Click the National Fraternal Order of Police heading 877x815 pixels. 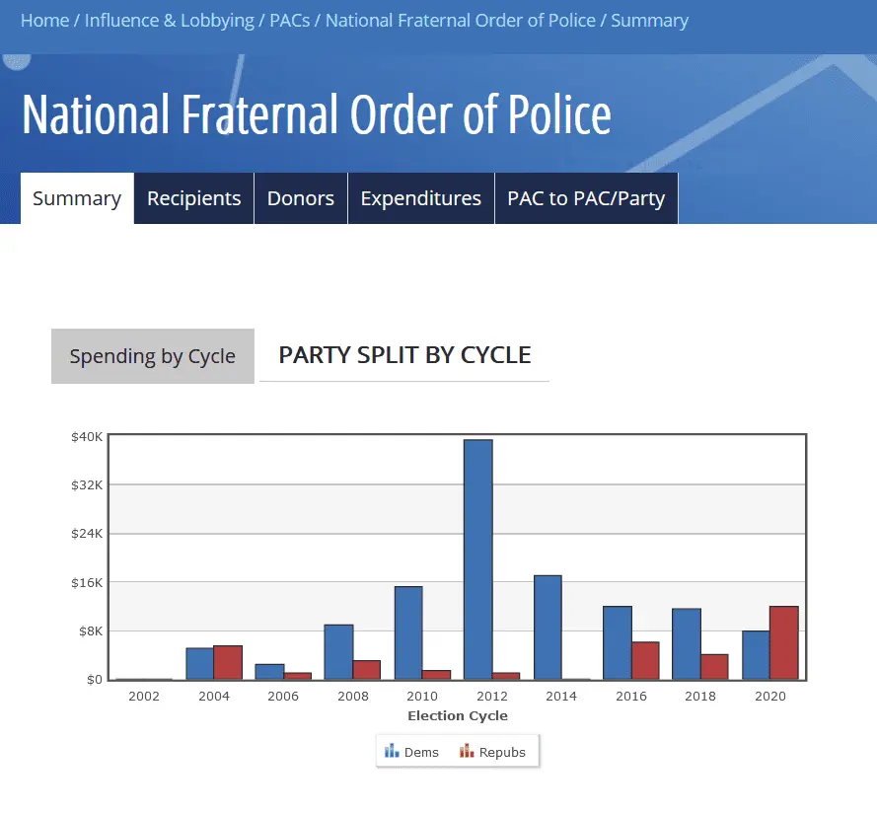click(x=317, y=114)
